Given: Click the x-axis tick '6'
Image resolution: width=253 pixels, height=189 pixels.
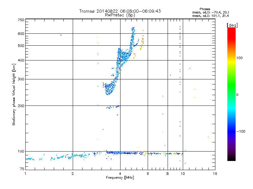Looking at the screenshot, I should point(148,174).
